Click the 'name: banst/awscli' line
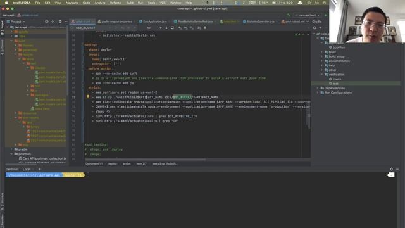 [108, 59]
